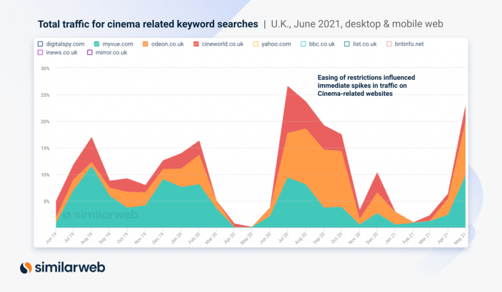Click the Dec 19 x-axis label
502x292 pixels.
coord(158,238)
